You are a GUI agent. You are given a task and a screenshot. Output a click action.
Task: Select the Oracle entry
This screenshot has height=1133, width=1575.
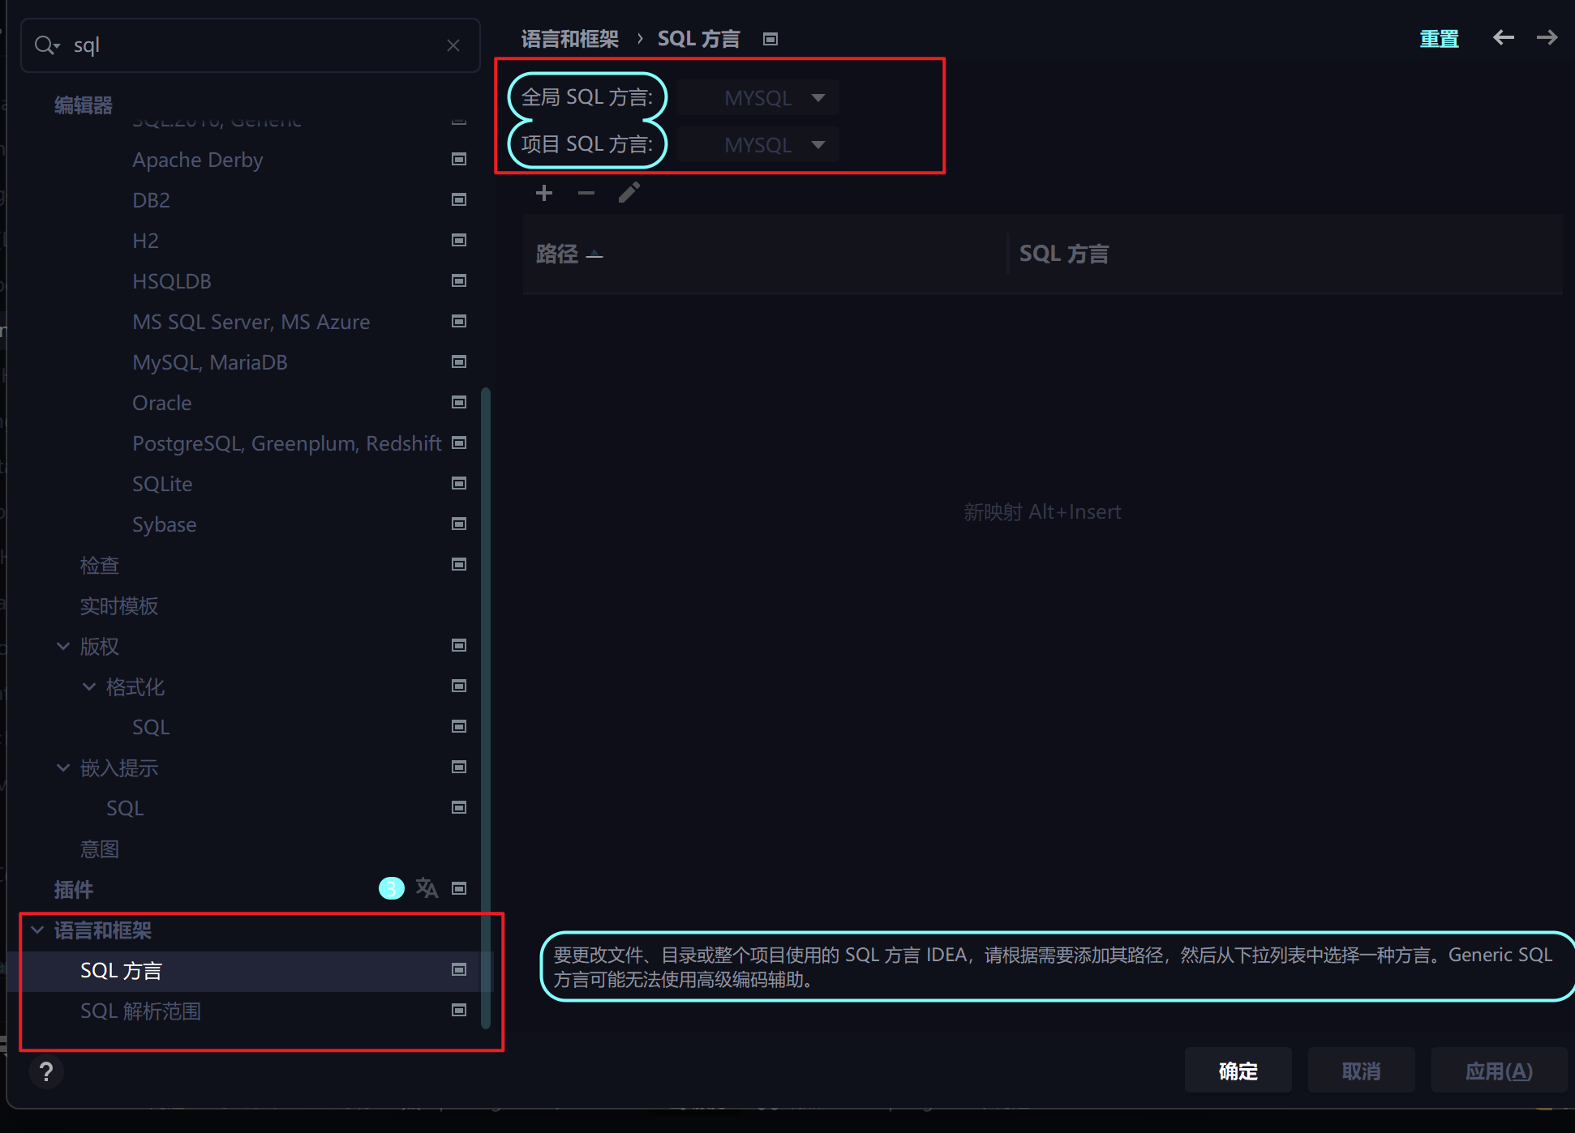162,403
